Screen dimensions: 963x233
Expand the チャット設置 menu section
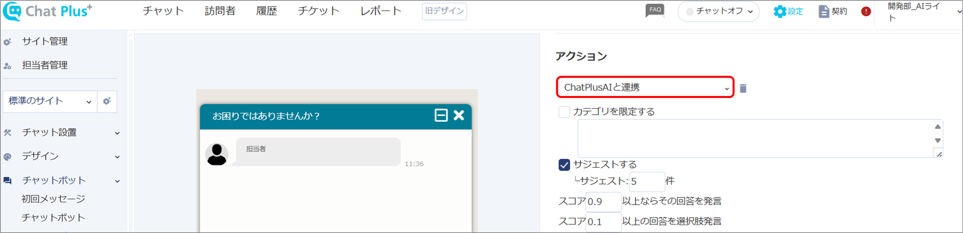(117, 133)
